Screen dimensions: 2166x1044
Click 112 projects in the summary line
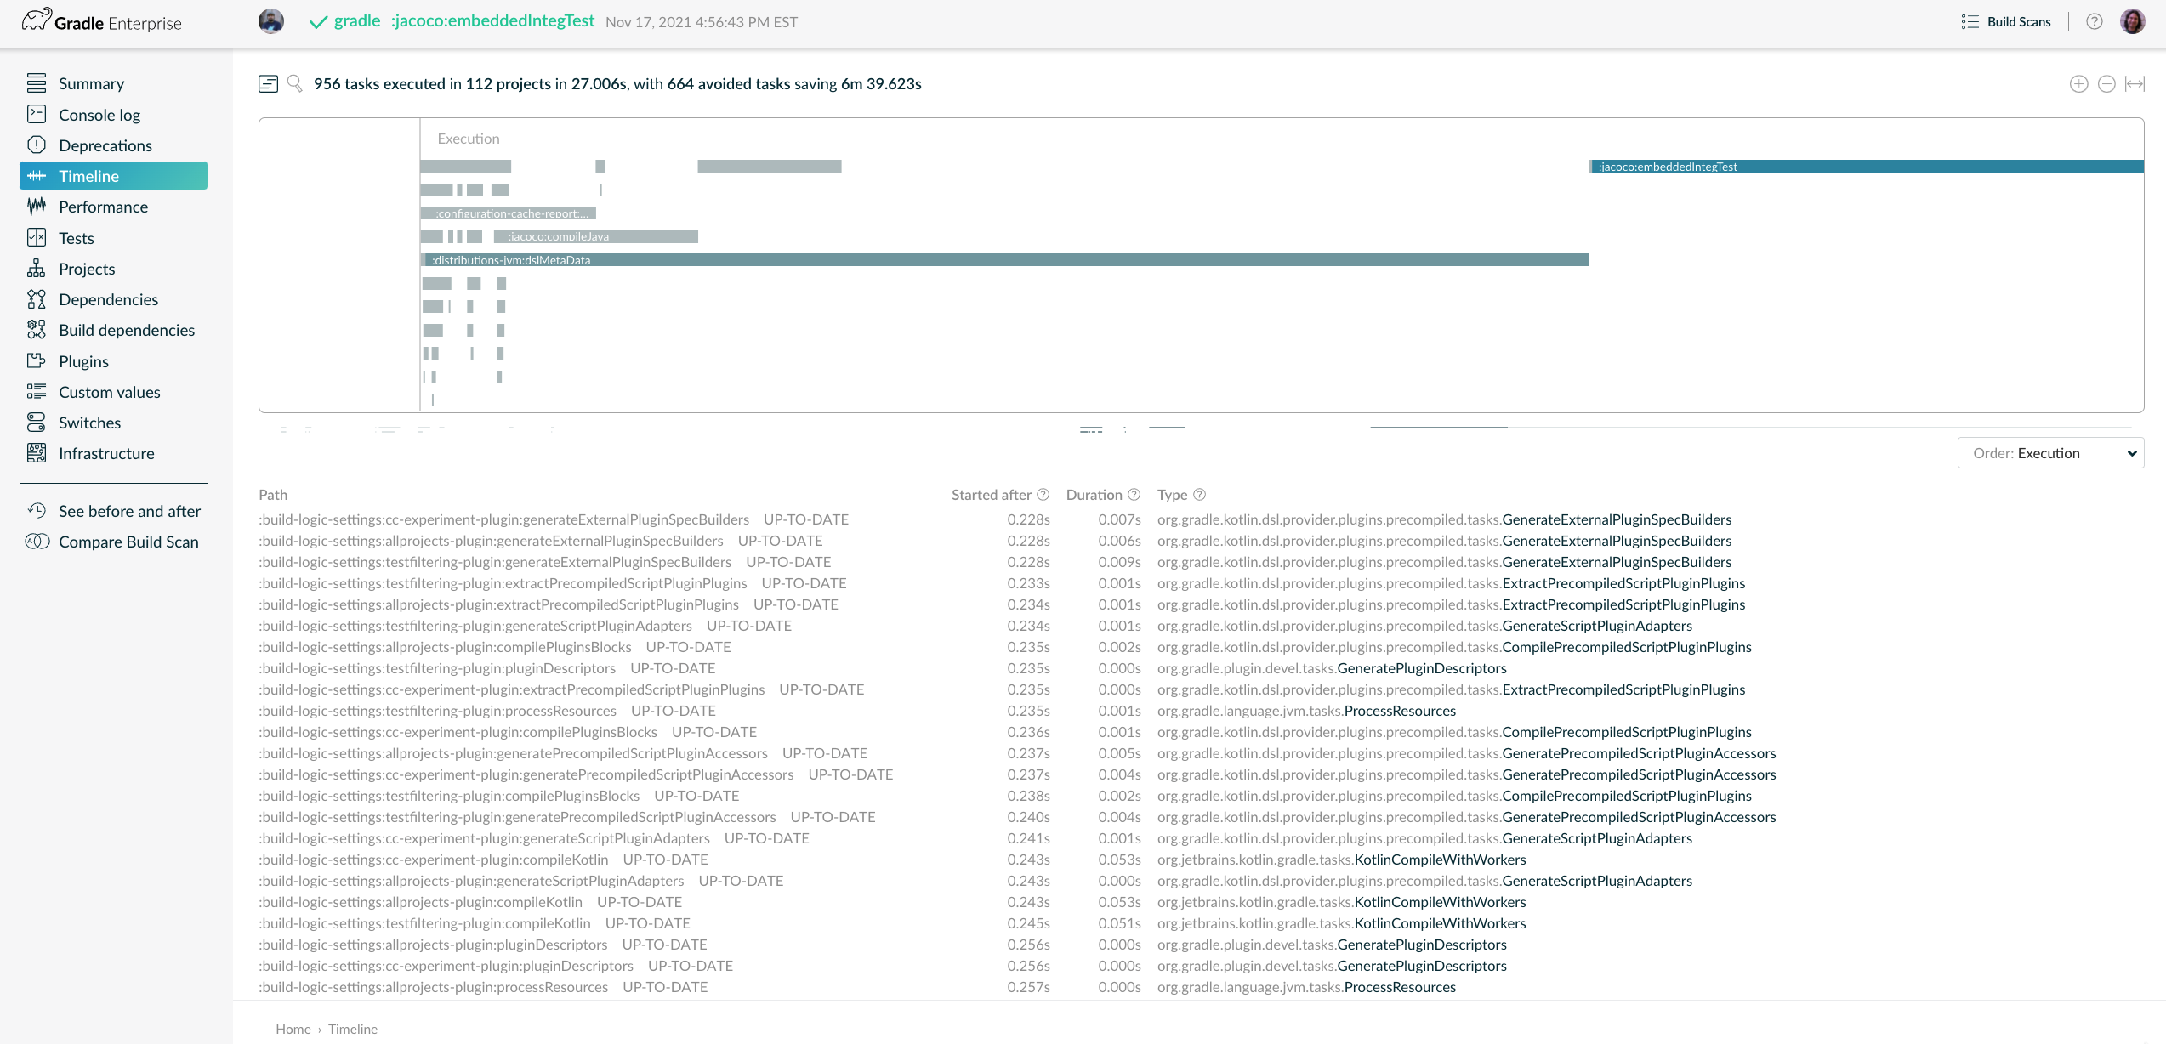[x=509, y=84]
